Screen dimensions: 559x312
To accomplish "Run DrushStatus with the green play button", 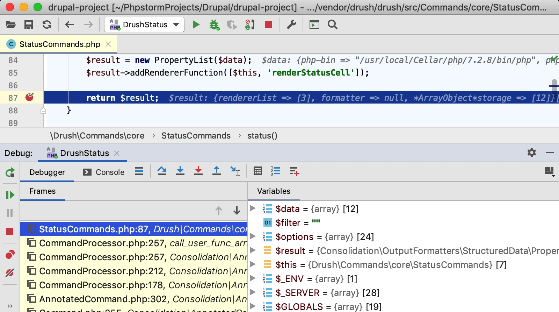I will [196, 24].
